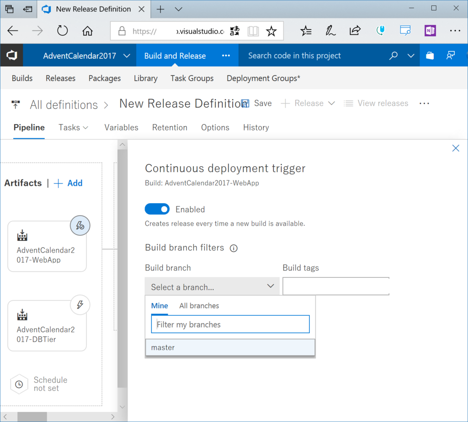This screenshot has width=468, height=422.
Task: Choose the master branch option
Action: point(230,347)
